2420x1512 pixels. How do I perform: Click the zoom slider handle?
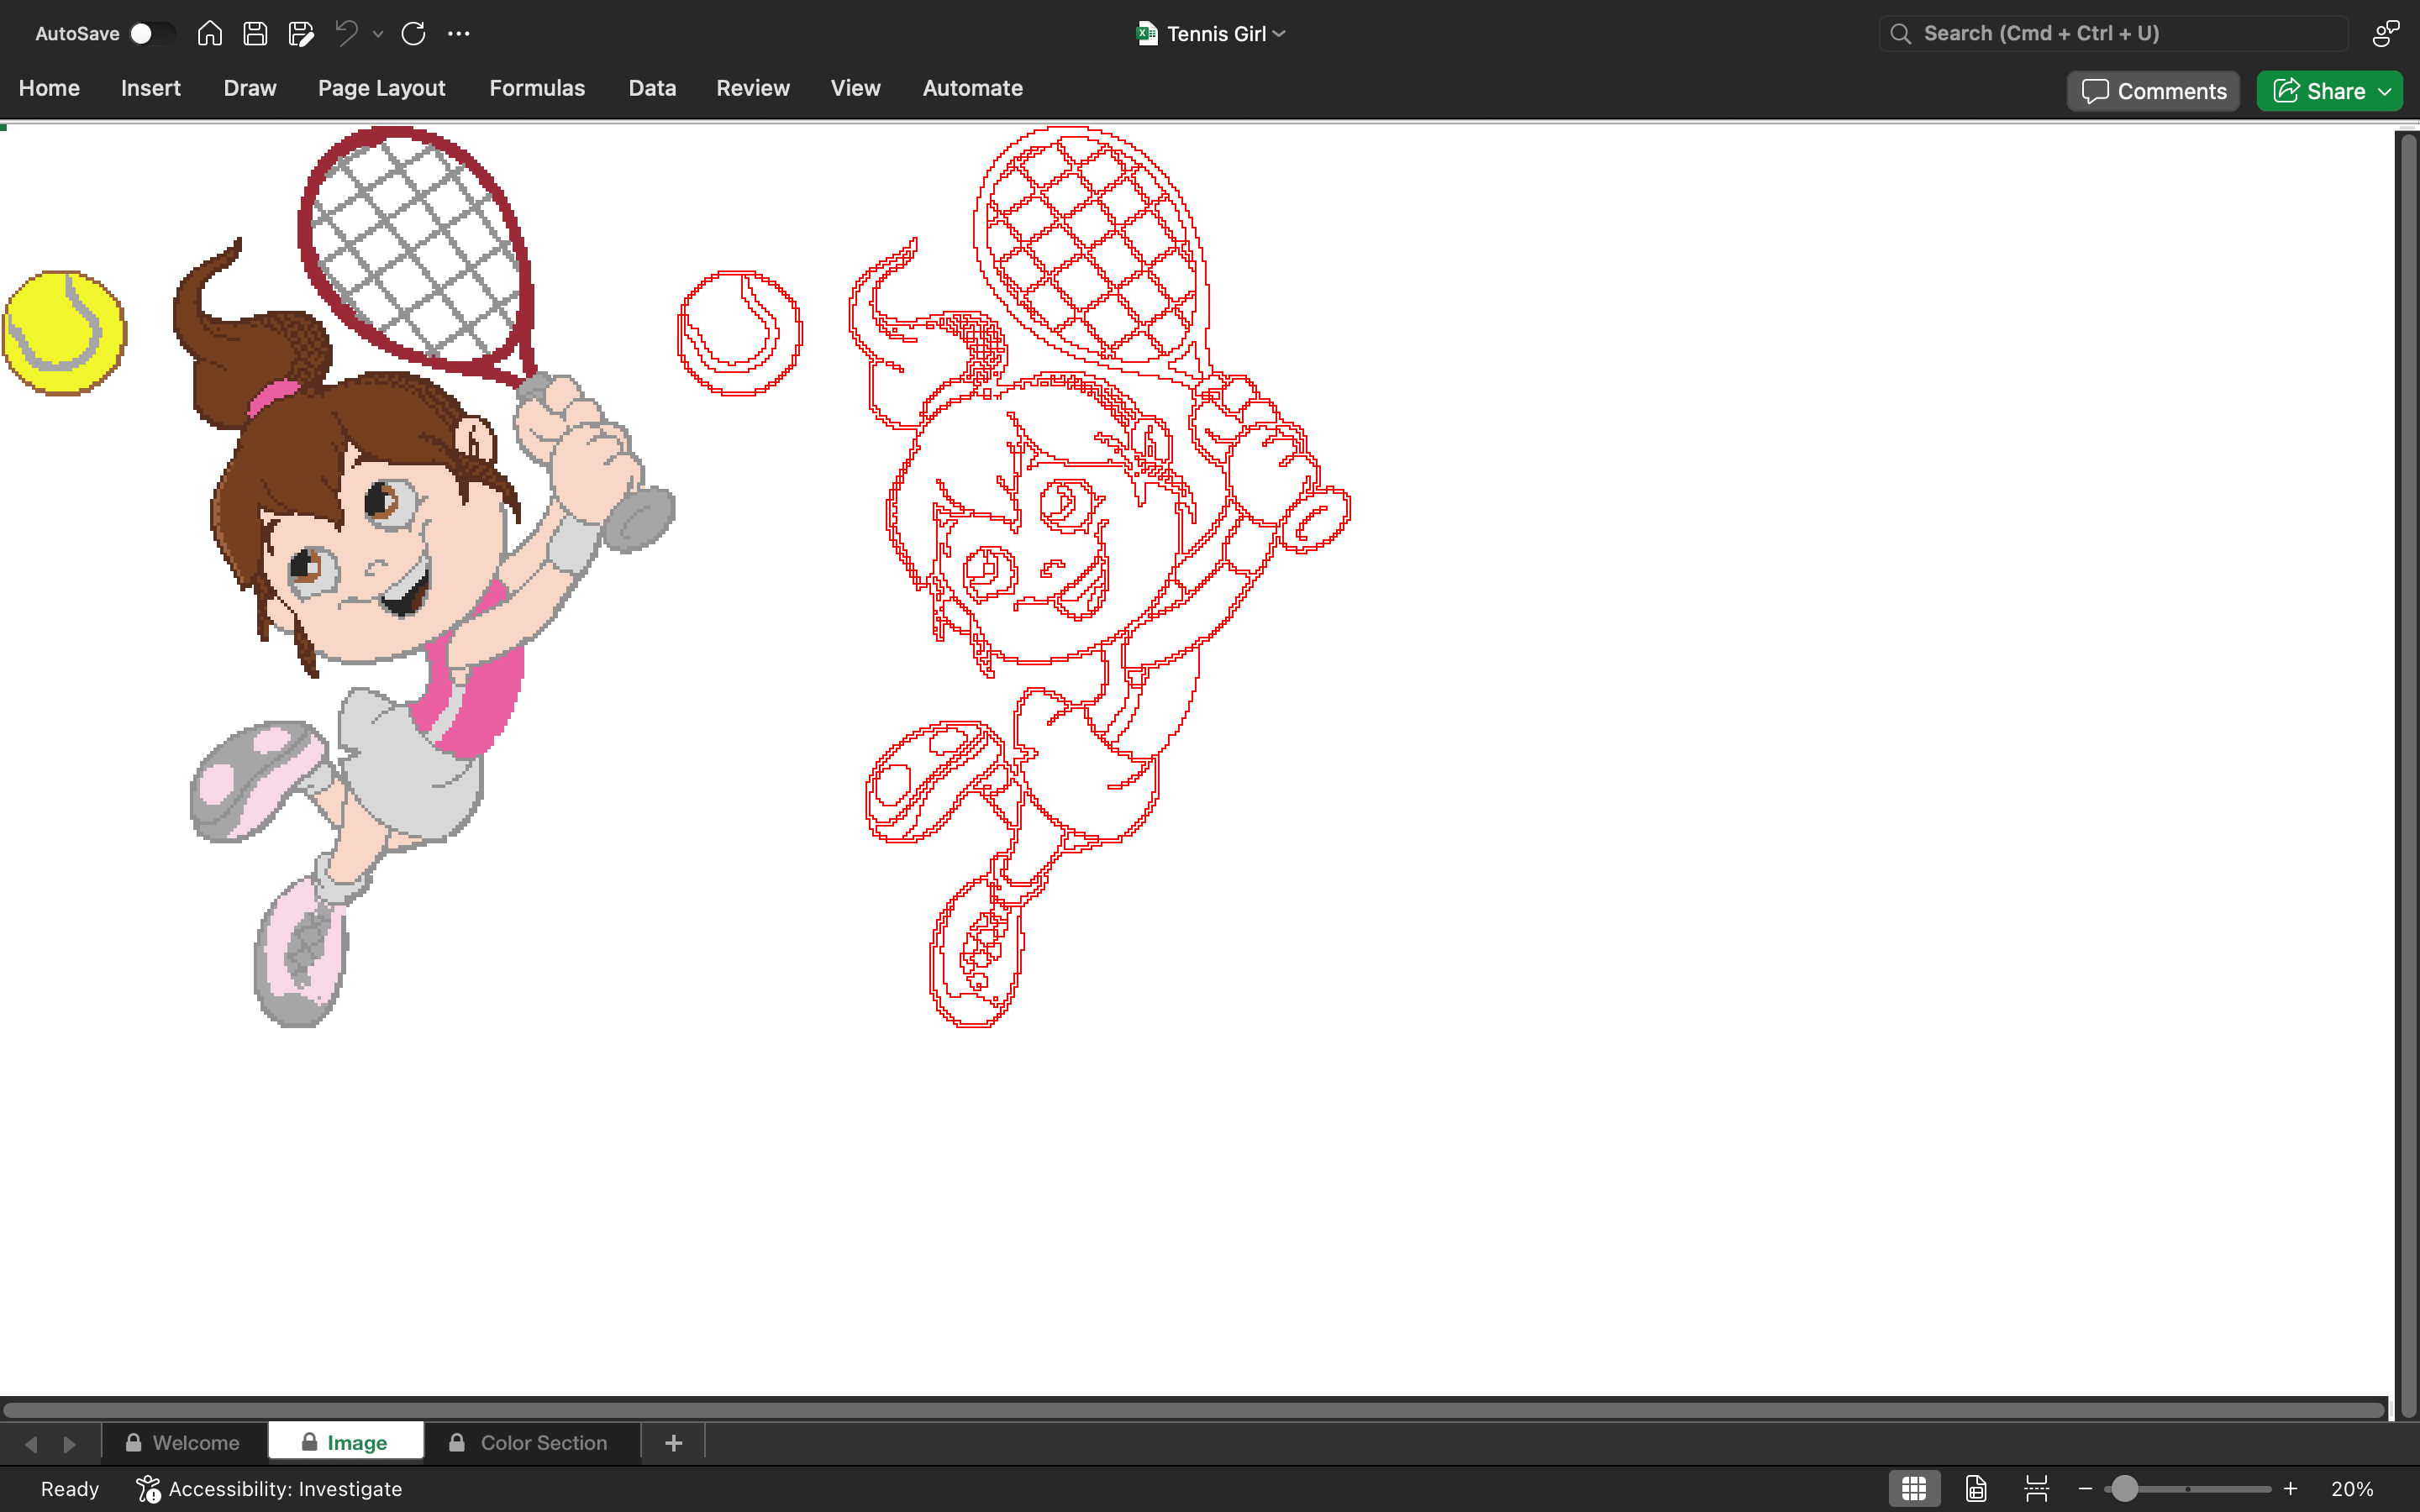click(x=2124, y=1489)
